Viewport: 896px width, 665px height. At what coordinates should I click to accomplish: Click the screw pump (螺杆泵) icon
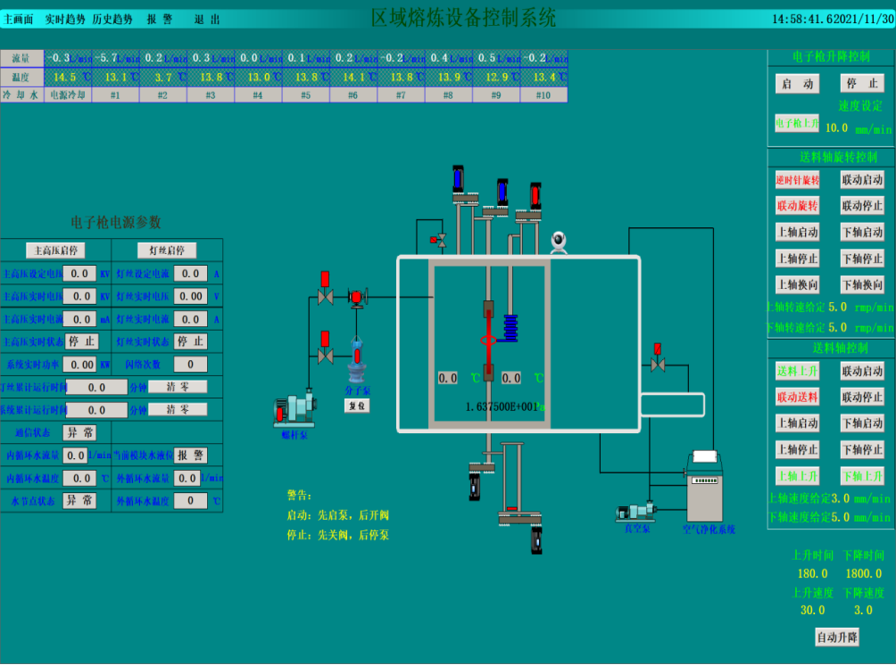pyautogui.click(x=295, y=409)
